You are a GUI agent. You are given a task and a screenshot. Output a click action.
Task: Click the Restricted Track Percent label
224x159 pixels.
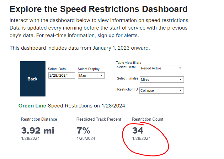(99, 119)
